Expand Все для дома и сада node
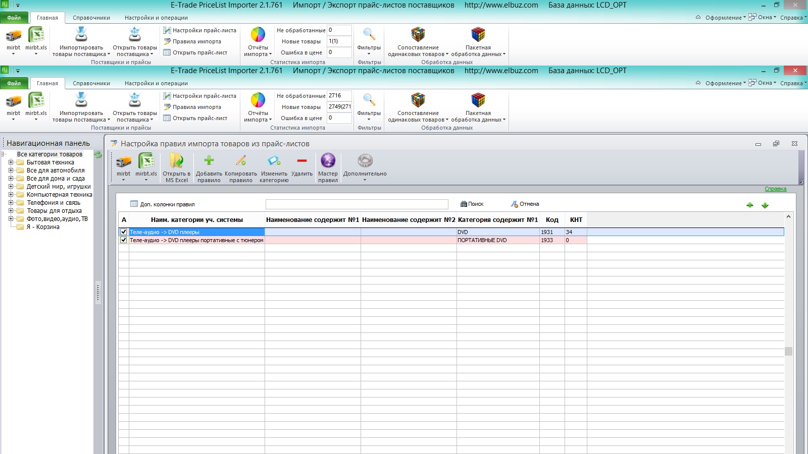Screen dimensions: 808x454 point(11,179)
